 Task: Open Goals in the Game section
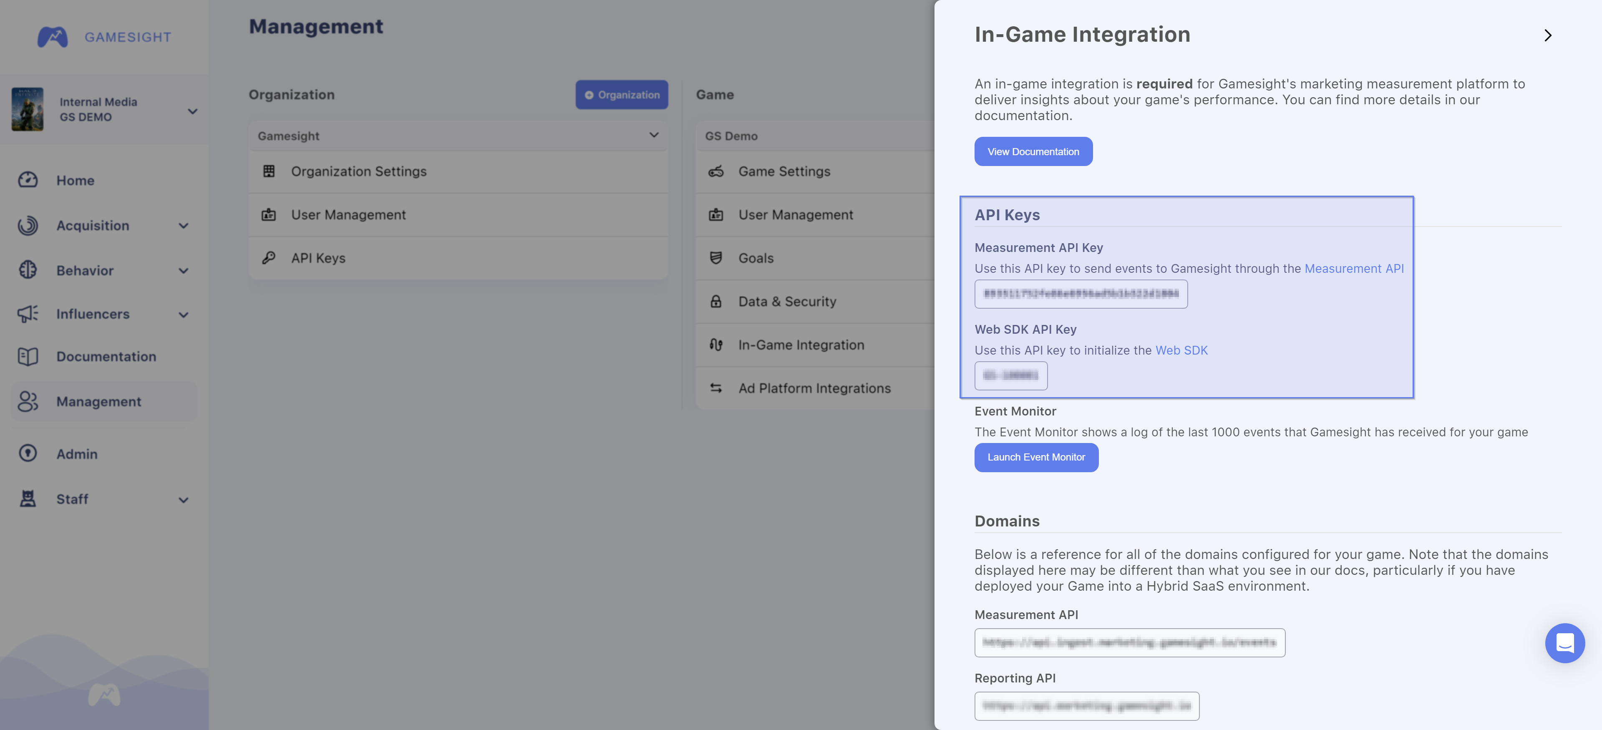pos(815,257)
